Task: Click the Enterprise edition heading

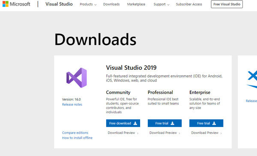Action: pyautogui.click(x=200, y=92)
